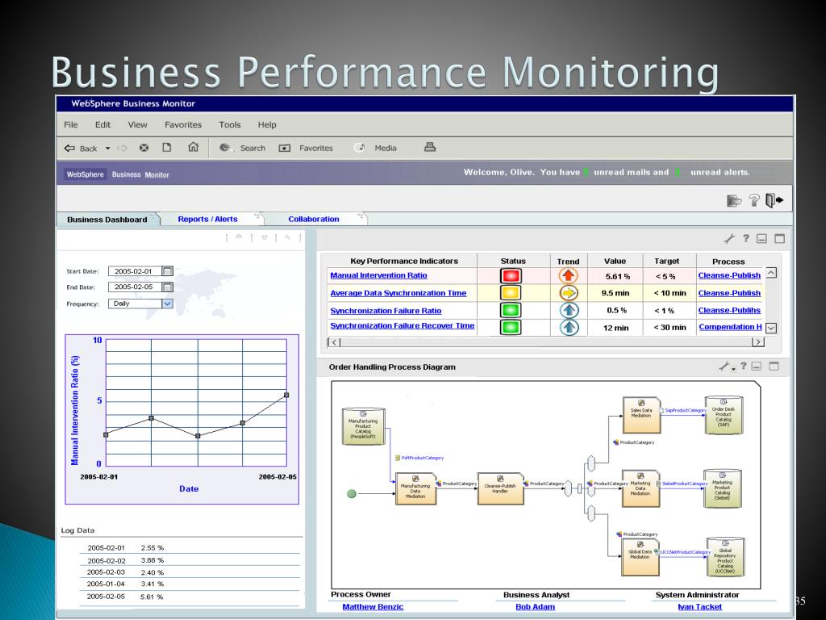Select Manufacturing Data Mediation node

pos(415,488)
